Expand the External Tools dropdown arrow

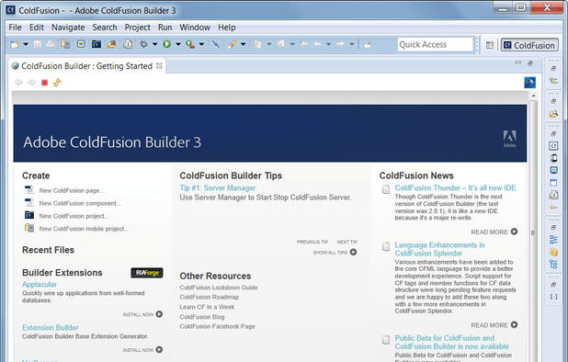(201, 44)
